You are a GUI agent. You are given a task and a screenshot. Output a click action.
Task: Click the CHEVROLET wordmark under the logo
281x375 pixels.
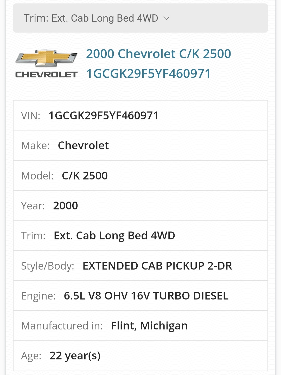46,75
